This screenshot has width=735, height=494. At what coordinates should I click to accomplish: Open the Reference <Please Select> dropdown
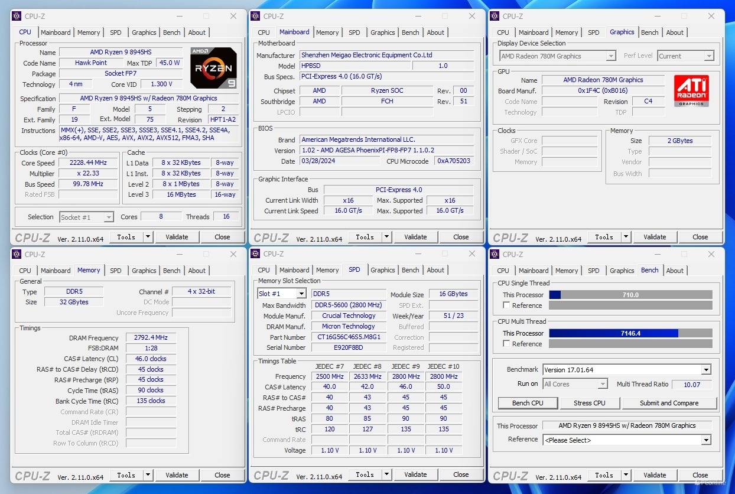point(705,440)
